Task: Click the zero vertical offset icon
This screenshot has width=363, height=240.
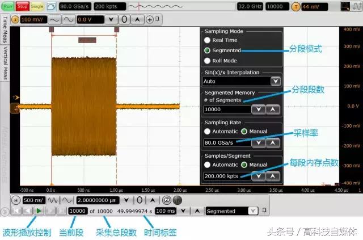Action: (125, 19)
